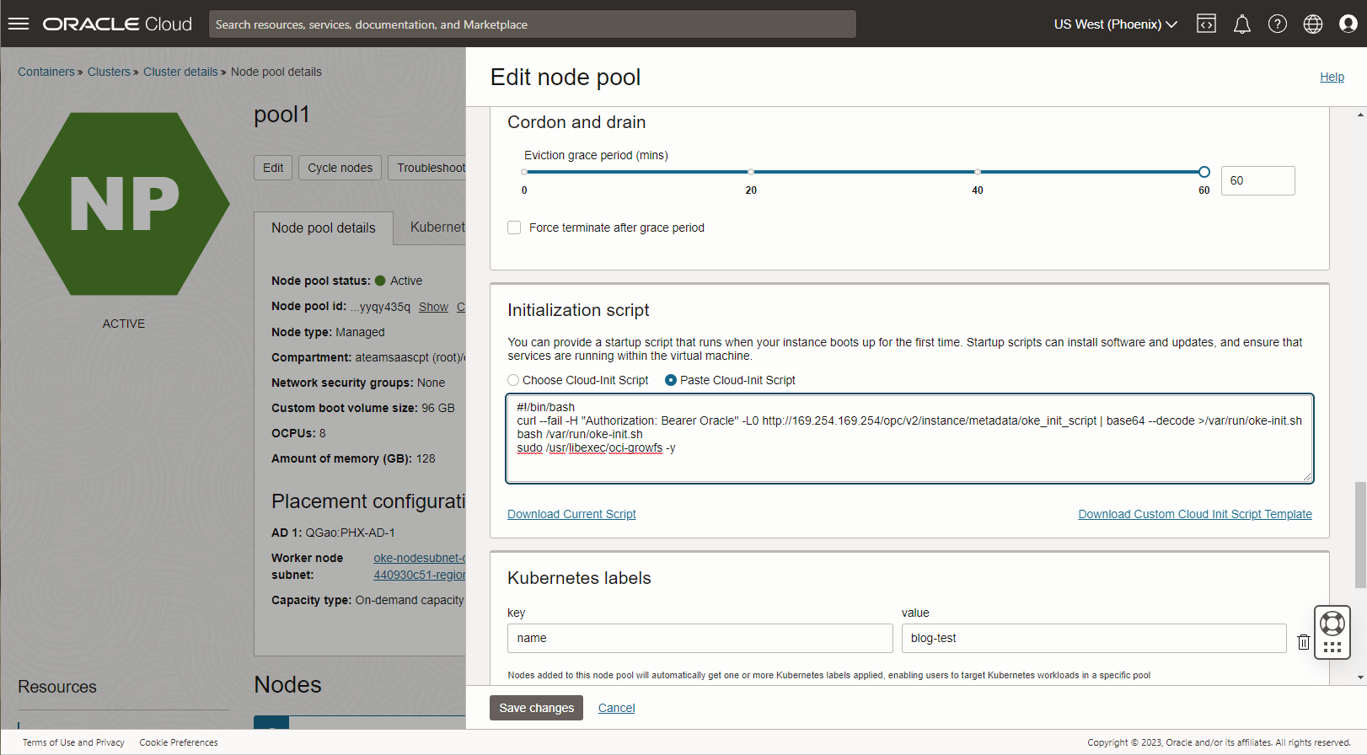The width and height of the screenshot is (1367, 755).
Task: Open the floating support lifebuoy widget
Action: click(x=1332, y=632)
